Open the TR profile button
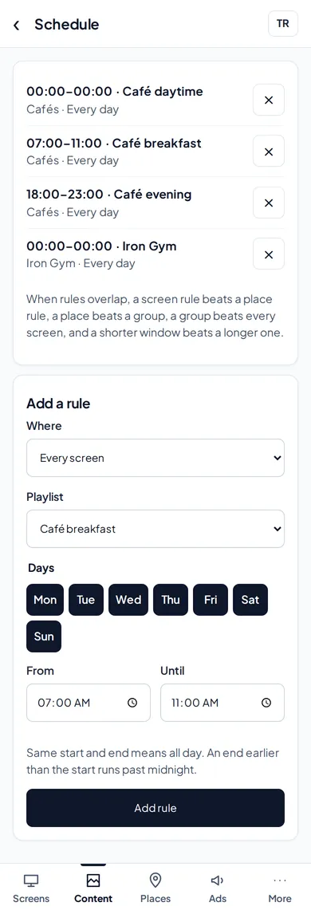The height and width of the screenshot is (914, 311). click(x=282, y=24)
